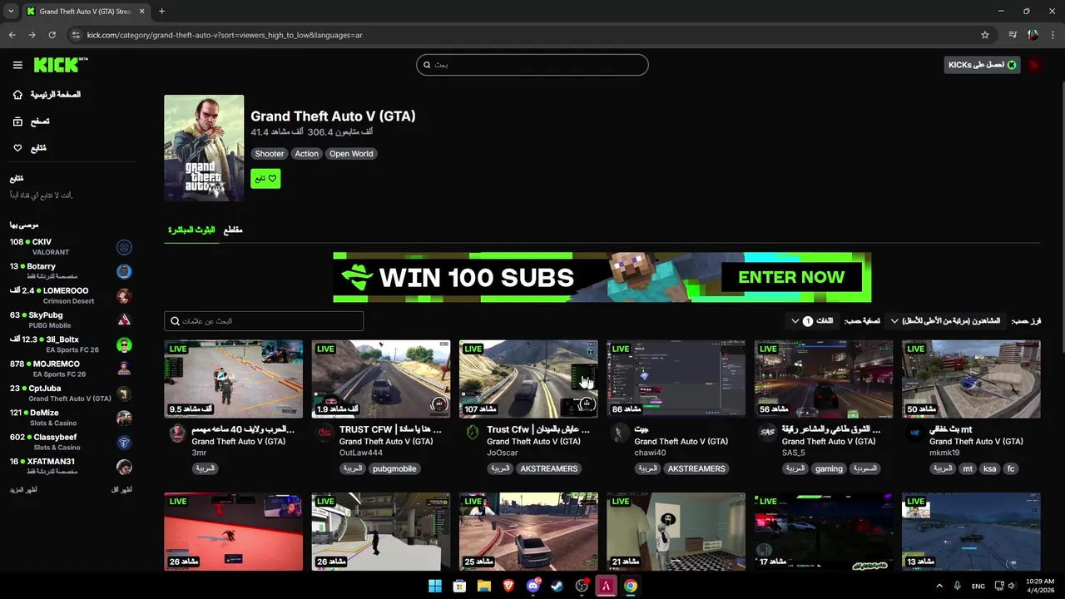Open the home page sidebar item
1065x599 pixels.
47,95
